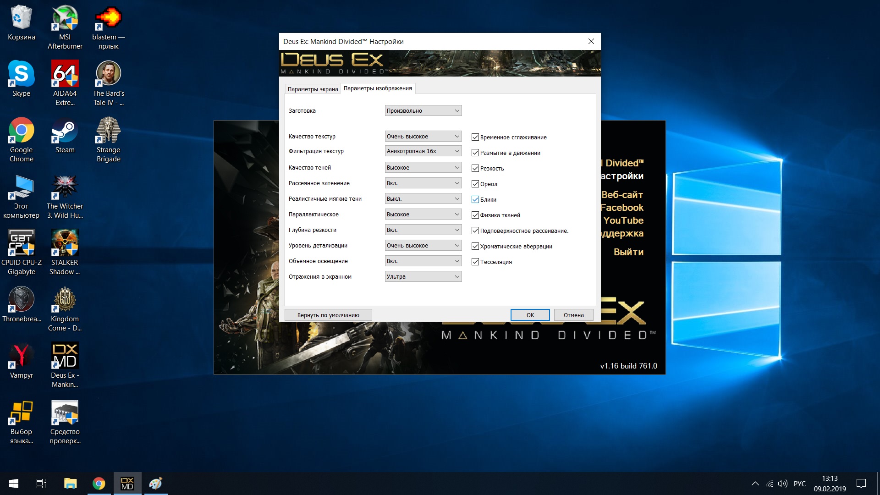Expand the Отражения в экранном dropdown
The image size is (880, 495).
pos(423,277)
